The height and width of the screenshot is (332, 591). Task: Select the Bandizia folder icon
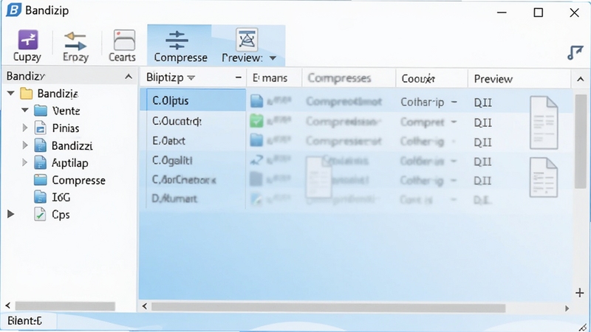(27, 93)
